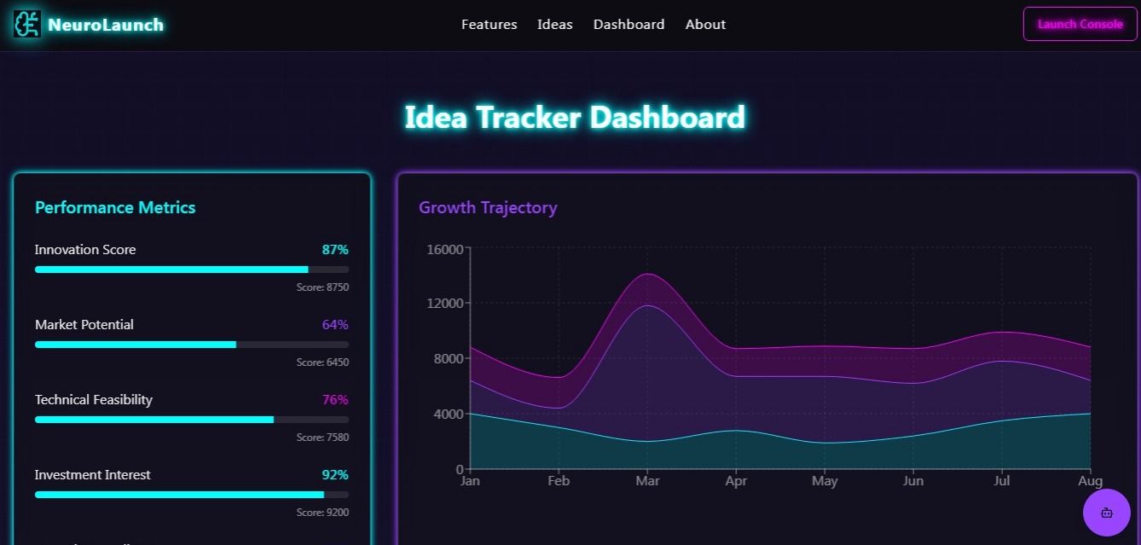Click the 92% value
This screenshot has height=545, width=1141.
pos(335,475)
